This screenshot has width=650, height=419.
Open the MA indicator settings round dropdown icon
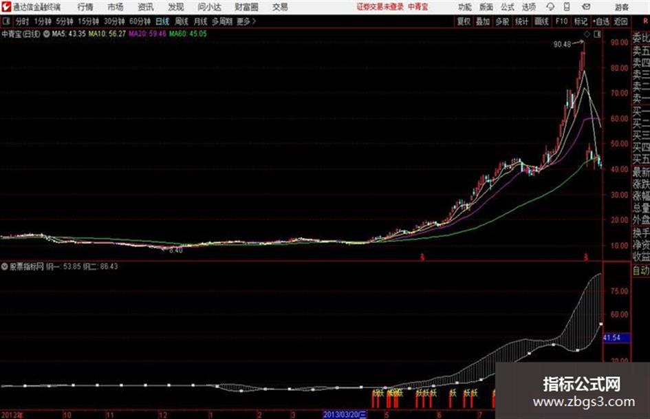[x=47, y=34]
